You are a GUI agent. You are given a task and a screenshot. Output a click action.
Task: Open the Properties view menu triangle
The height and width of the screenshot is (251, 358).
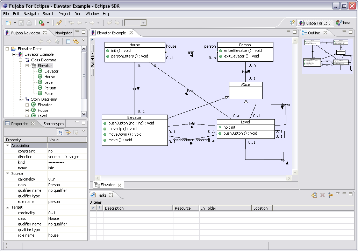pyautogui.click(x=84, y=131)
